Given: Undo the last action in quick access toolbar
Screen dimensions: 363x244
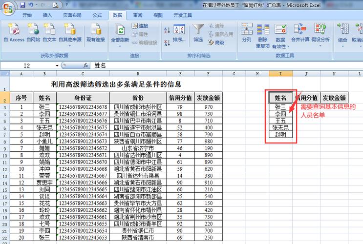Looking at the screenshot, I should tap(31, 5).
